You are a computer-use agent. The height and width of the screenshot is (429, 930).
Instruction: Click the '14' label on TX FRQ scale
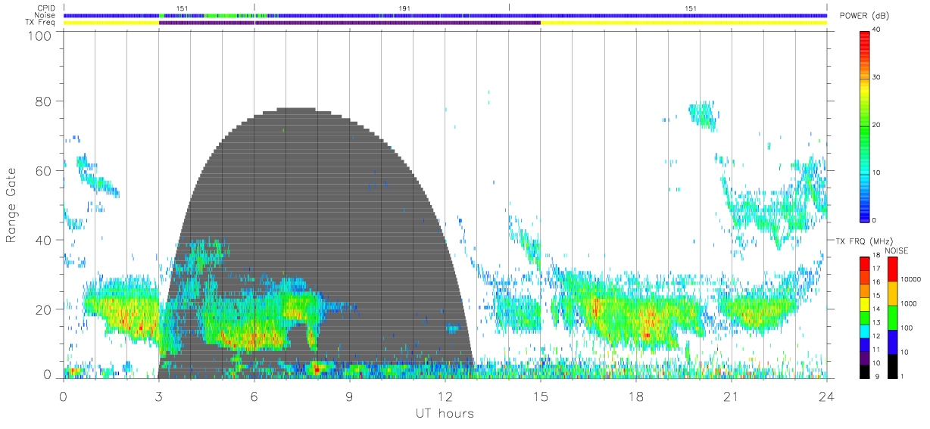click(877, 309)
